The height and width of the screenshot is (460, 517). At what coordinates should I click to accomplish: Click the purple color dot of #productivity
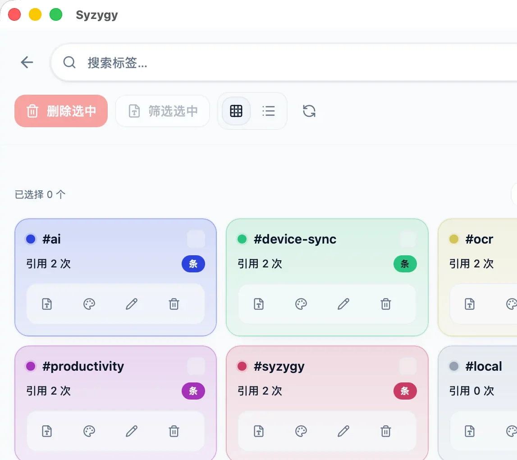pos(31,366)
